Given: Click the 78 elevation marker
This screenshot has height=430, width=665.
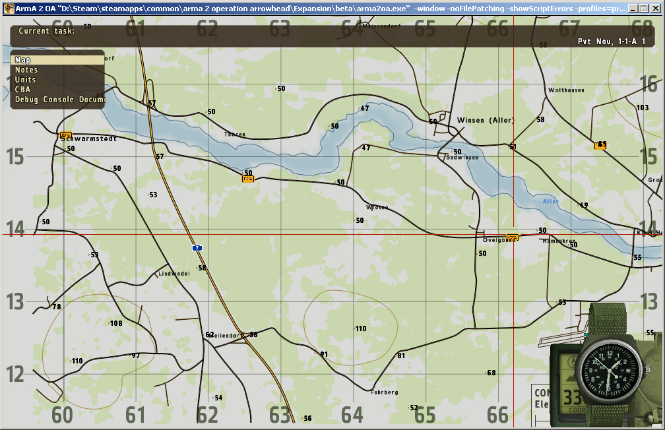Looking at the screenshot, I should pos(57,307).
